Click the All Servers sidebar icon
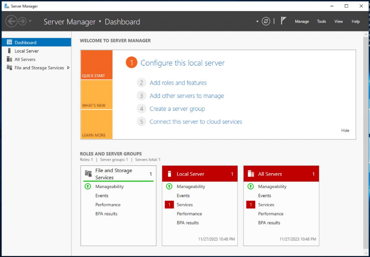Viewport: 370px width, 257px height. point(10,59)
